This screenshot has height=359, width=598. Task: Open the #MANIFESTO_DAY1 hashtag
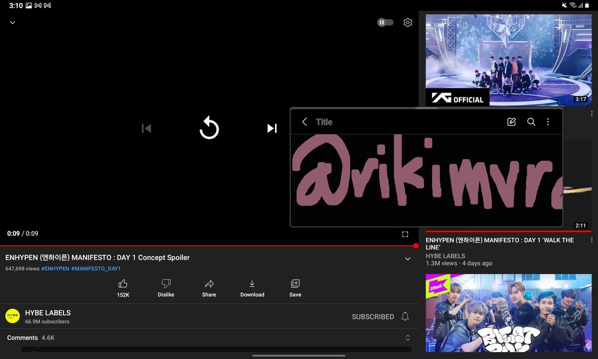tap(96, 269)
